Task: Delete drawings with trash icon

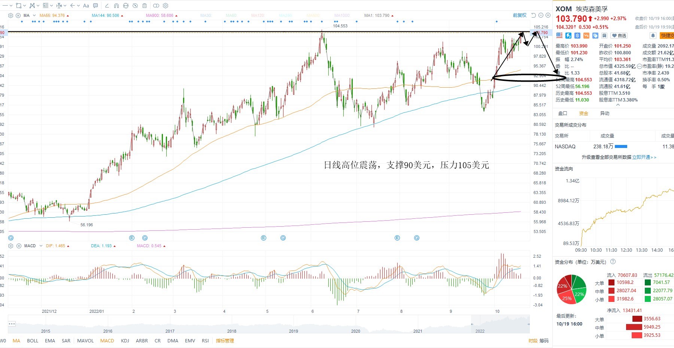Action: click(145, 6)
